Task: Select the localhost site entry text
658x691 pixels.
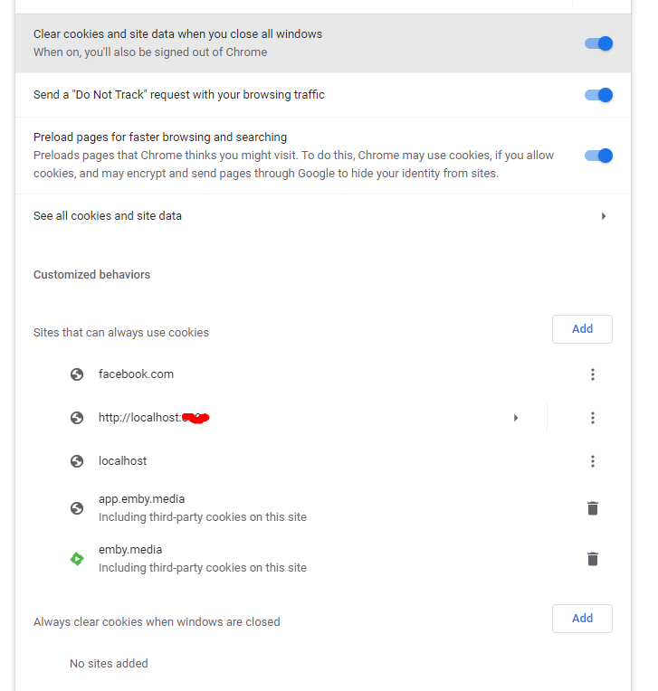Action: coord(122,461)
